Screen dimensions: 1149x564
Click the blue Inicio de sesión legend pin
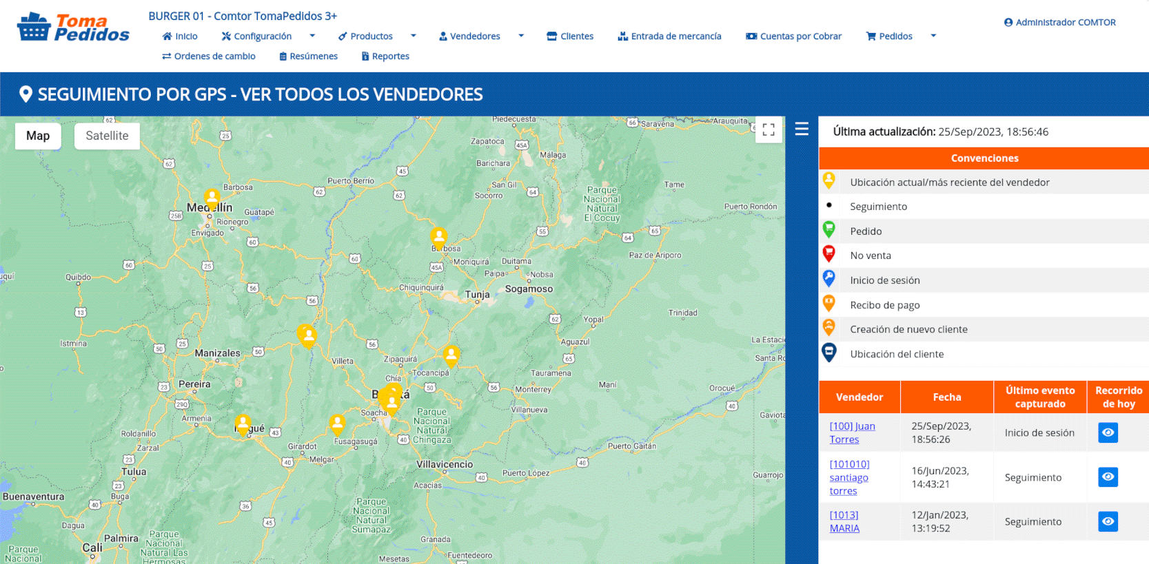click(x=829, y=279)
